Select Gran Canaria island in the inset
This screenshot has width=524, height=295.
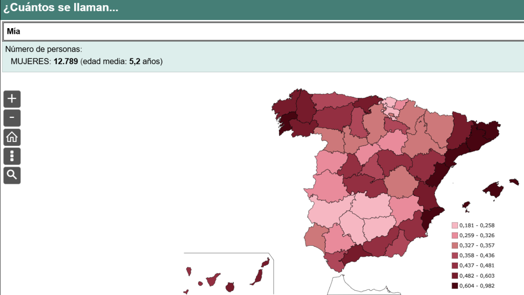(230, 286)
